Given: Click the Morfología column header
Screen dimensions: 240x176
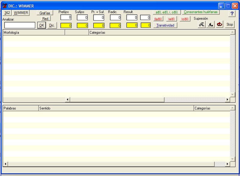Looking at the screenshot, I should click(34, 33).
